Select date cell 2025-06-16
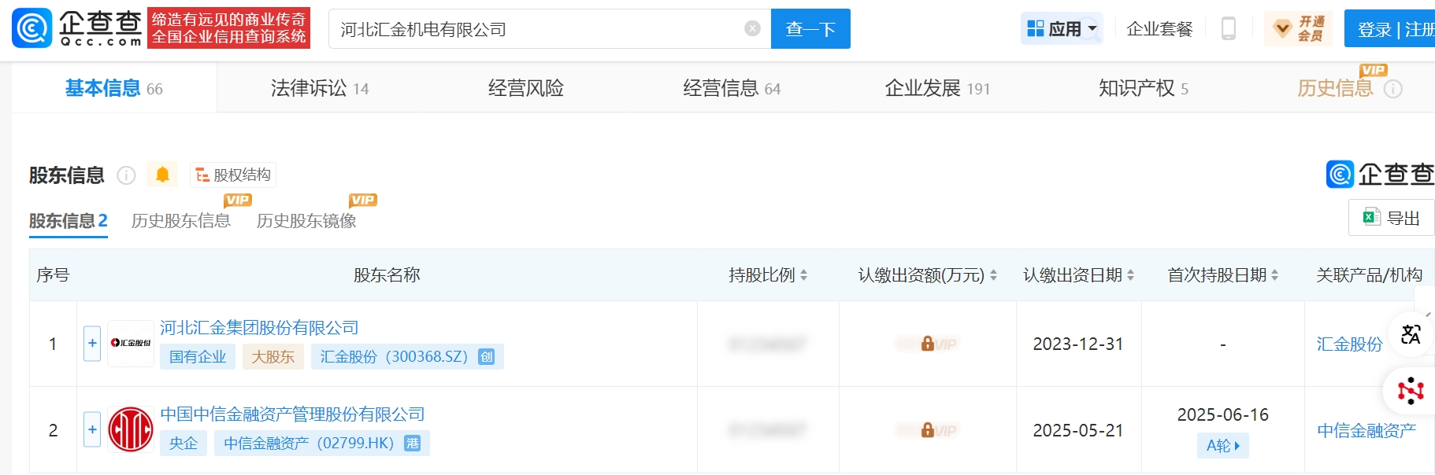Image resolution: width=1435 pixels, height=475 pixels. [x=1223, y=414]
